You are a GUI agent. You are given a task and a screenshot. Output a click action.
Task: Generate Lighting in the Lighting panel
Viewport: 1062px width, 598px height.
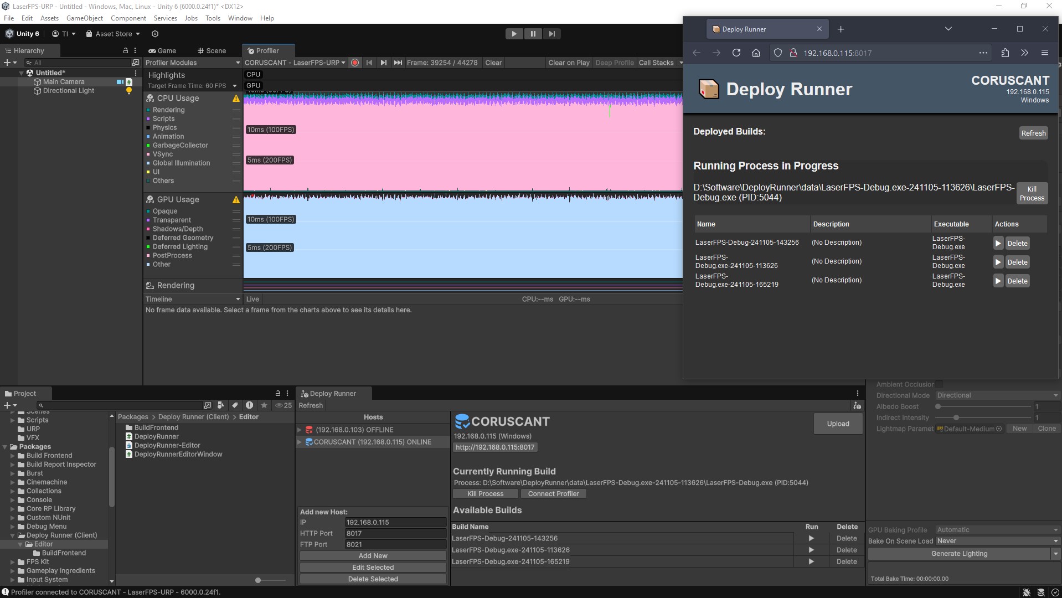click(x=959, y=554)
